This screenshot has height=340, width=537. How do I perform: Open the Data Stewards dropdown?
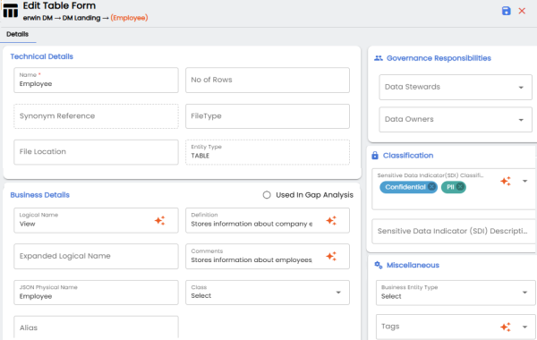tap(456, 87)
